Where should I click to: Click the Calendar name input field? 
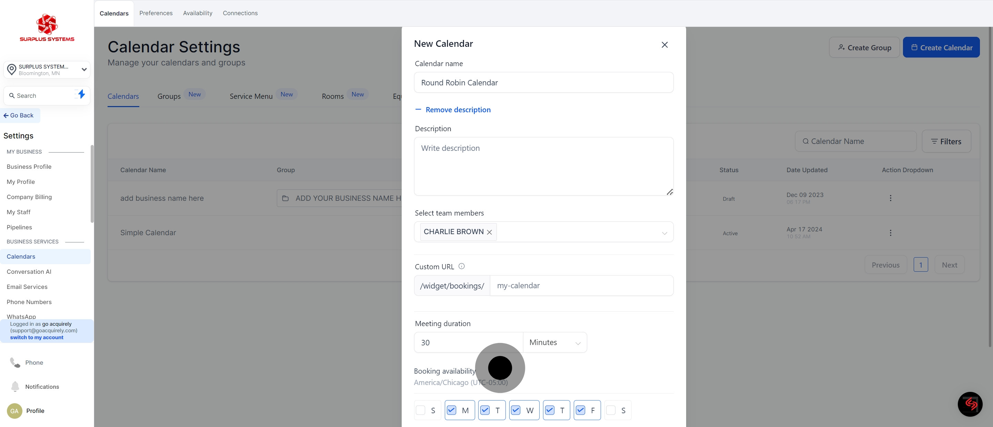543,82
